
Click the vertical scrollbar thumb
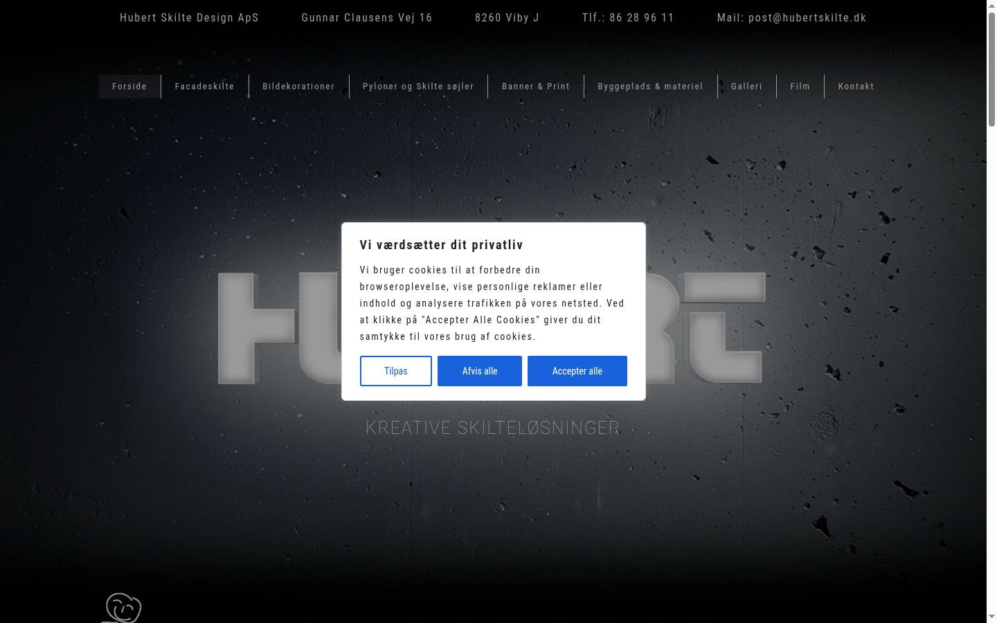(x=991, y=68)
